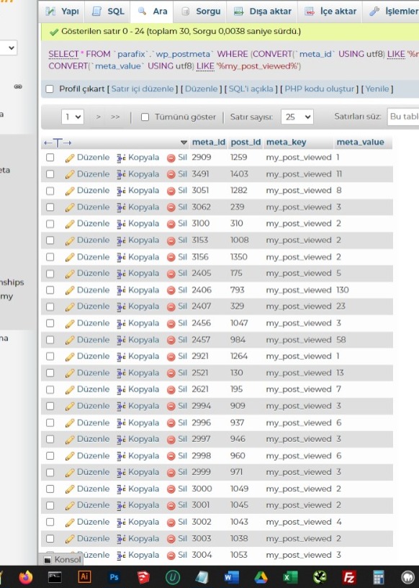
Task: Click the link chain icon in the sidebar
Action: 18,86
